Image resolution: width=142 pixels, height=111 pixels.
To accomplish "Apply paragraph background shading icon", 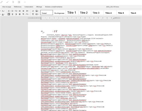I will tap(27, 14).
